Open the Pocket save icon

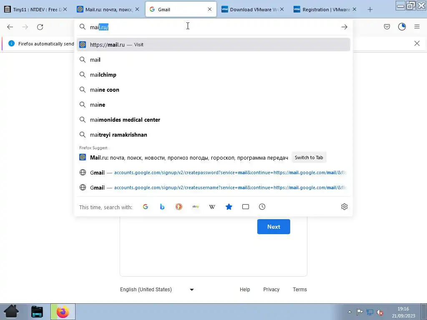pos(387,27)
